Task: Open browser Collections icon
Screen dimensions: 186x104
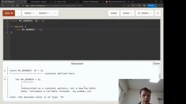Action: coord(144,5)
